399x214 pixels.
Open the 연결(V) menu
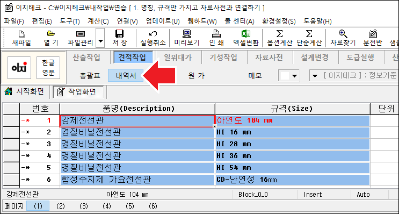tap(127, 22)
